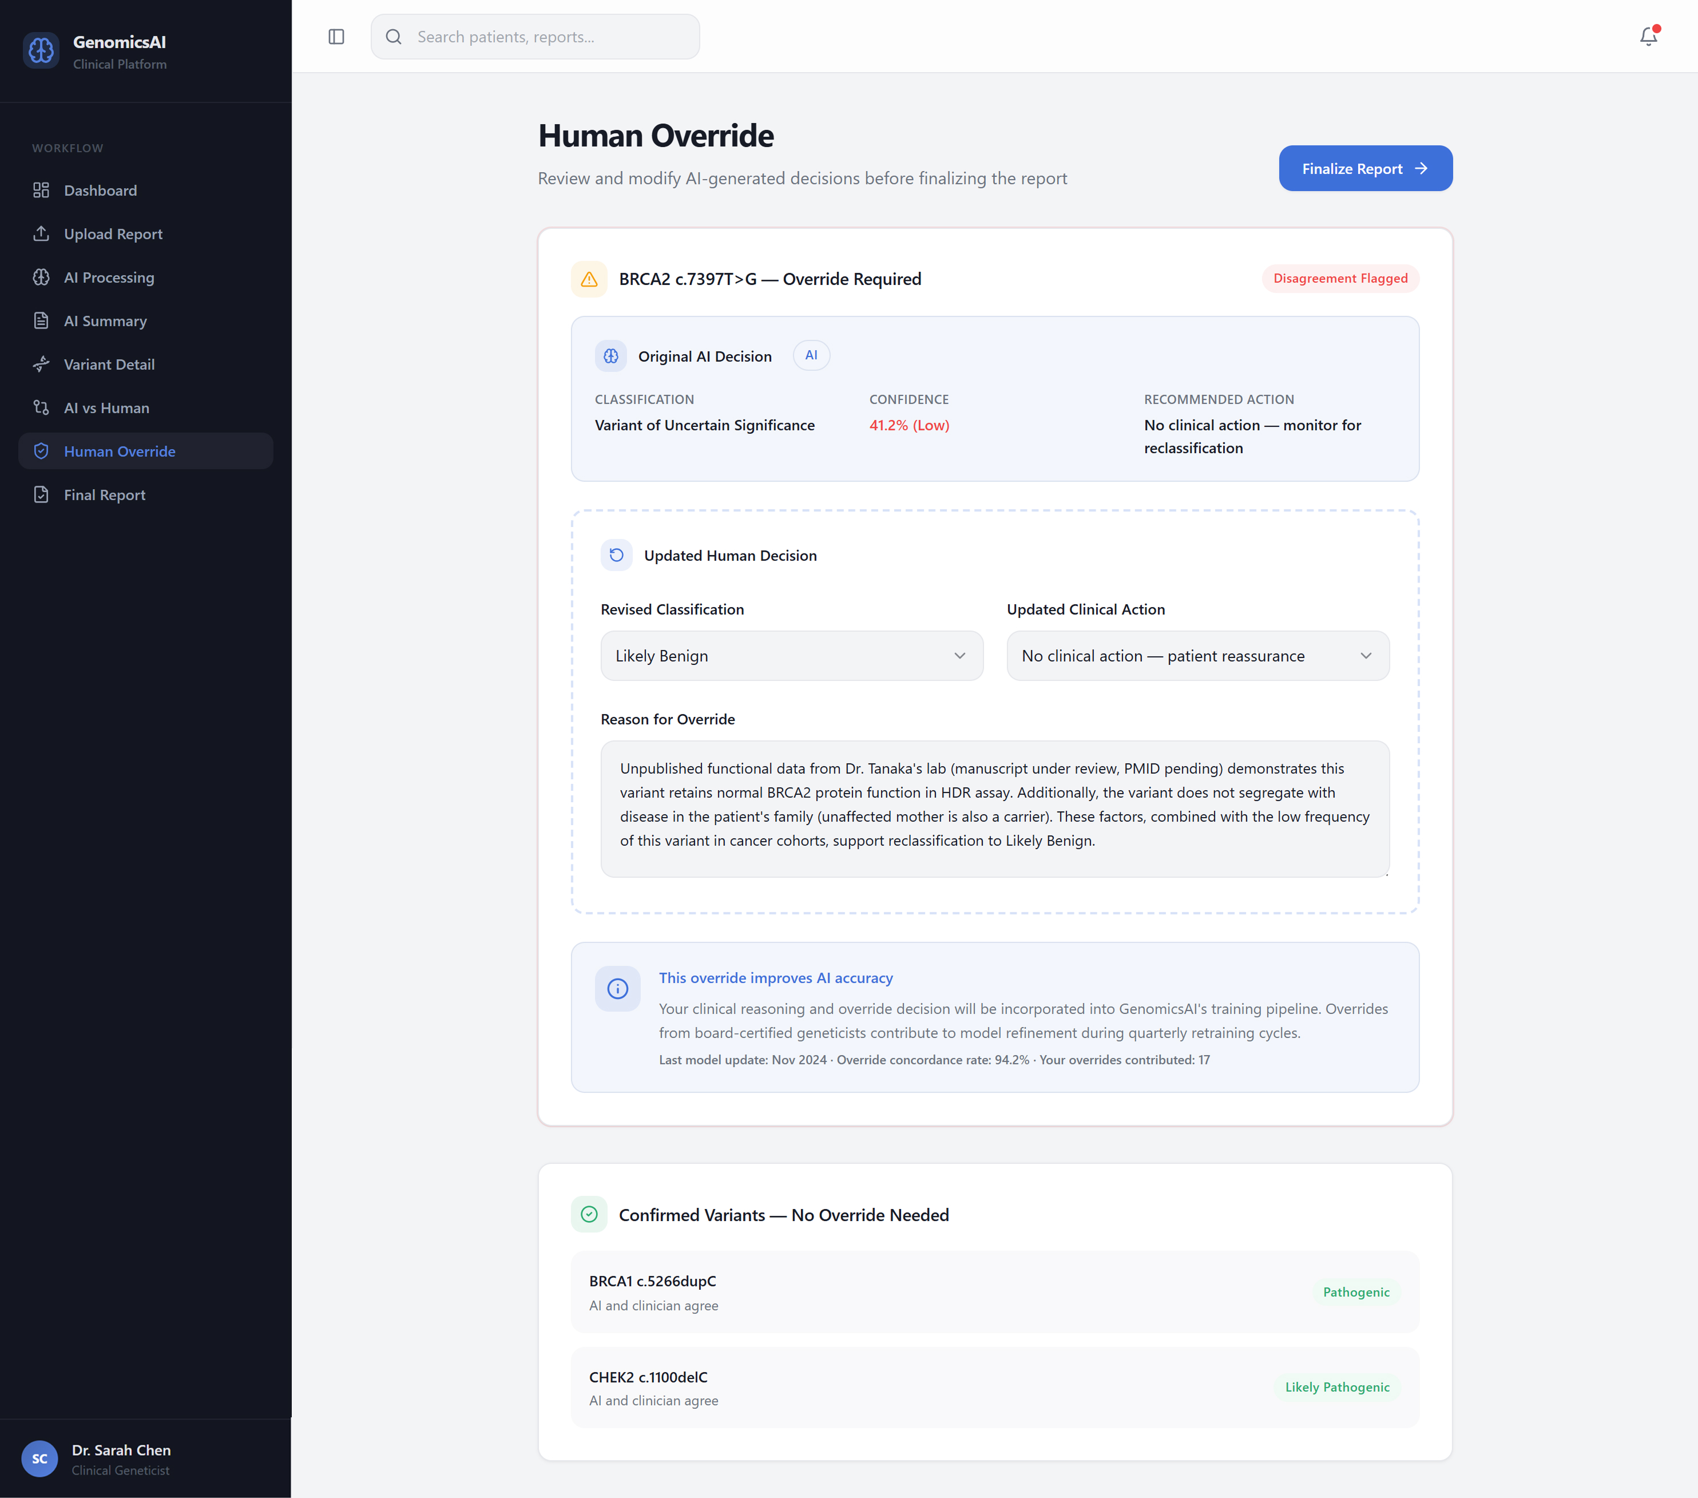Go to Final Report
Screen dimensions: 1698x1498
145,494
